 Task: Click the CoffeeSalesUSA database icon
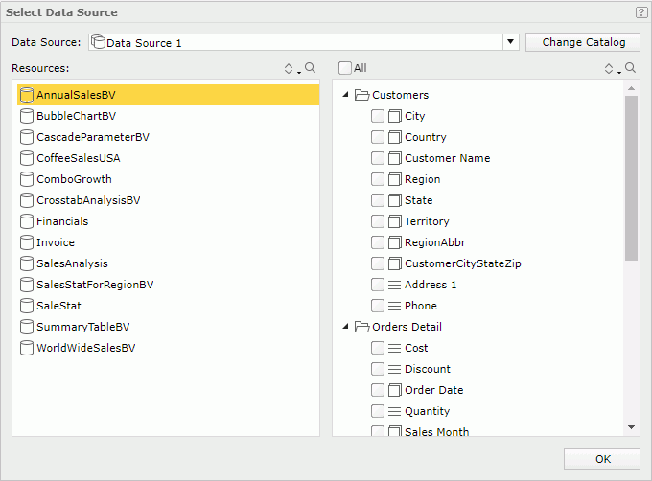click(27, 158)
